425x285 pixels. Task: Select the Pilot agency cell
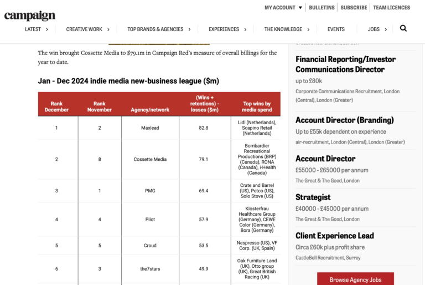tap(150, 220)
